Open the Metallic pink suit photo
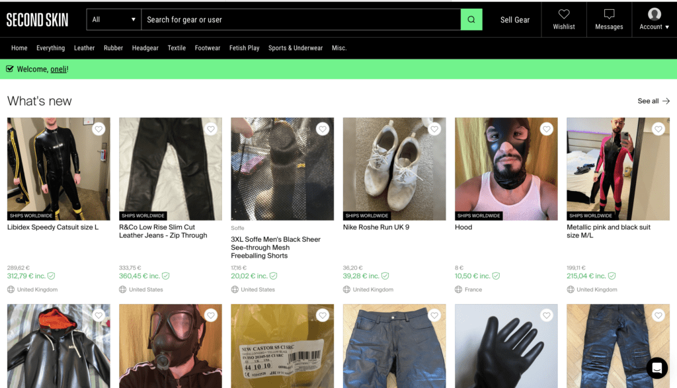 coord(618,169)
